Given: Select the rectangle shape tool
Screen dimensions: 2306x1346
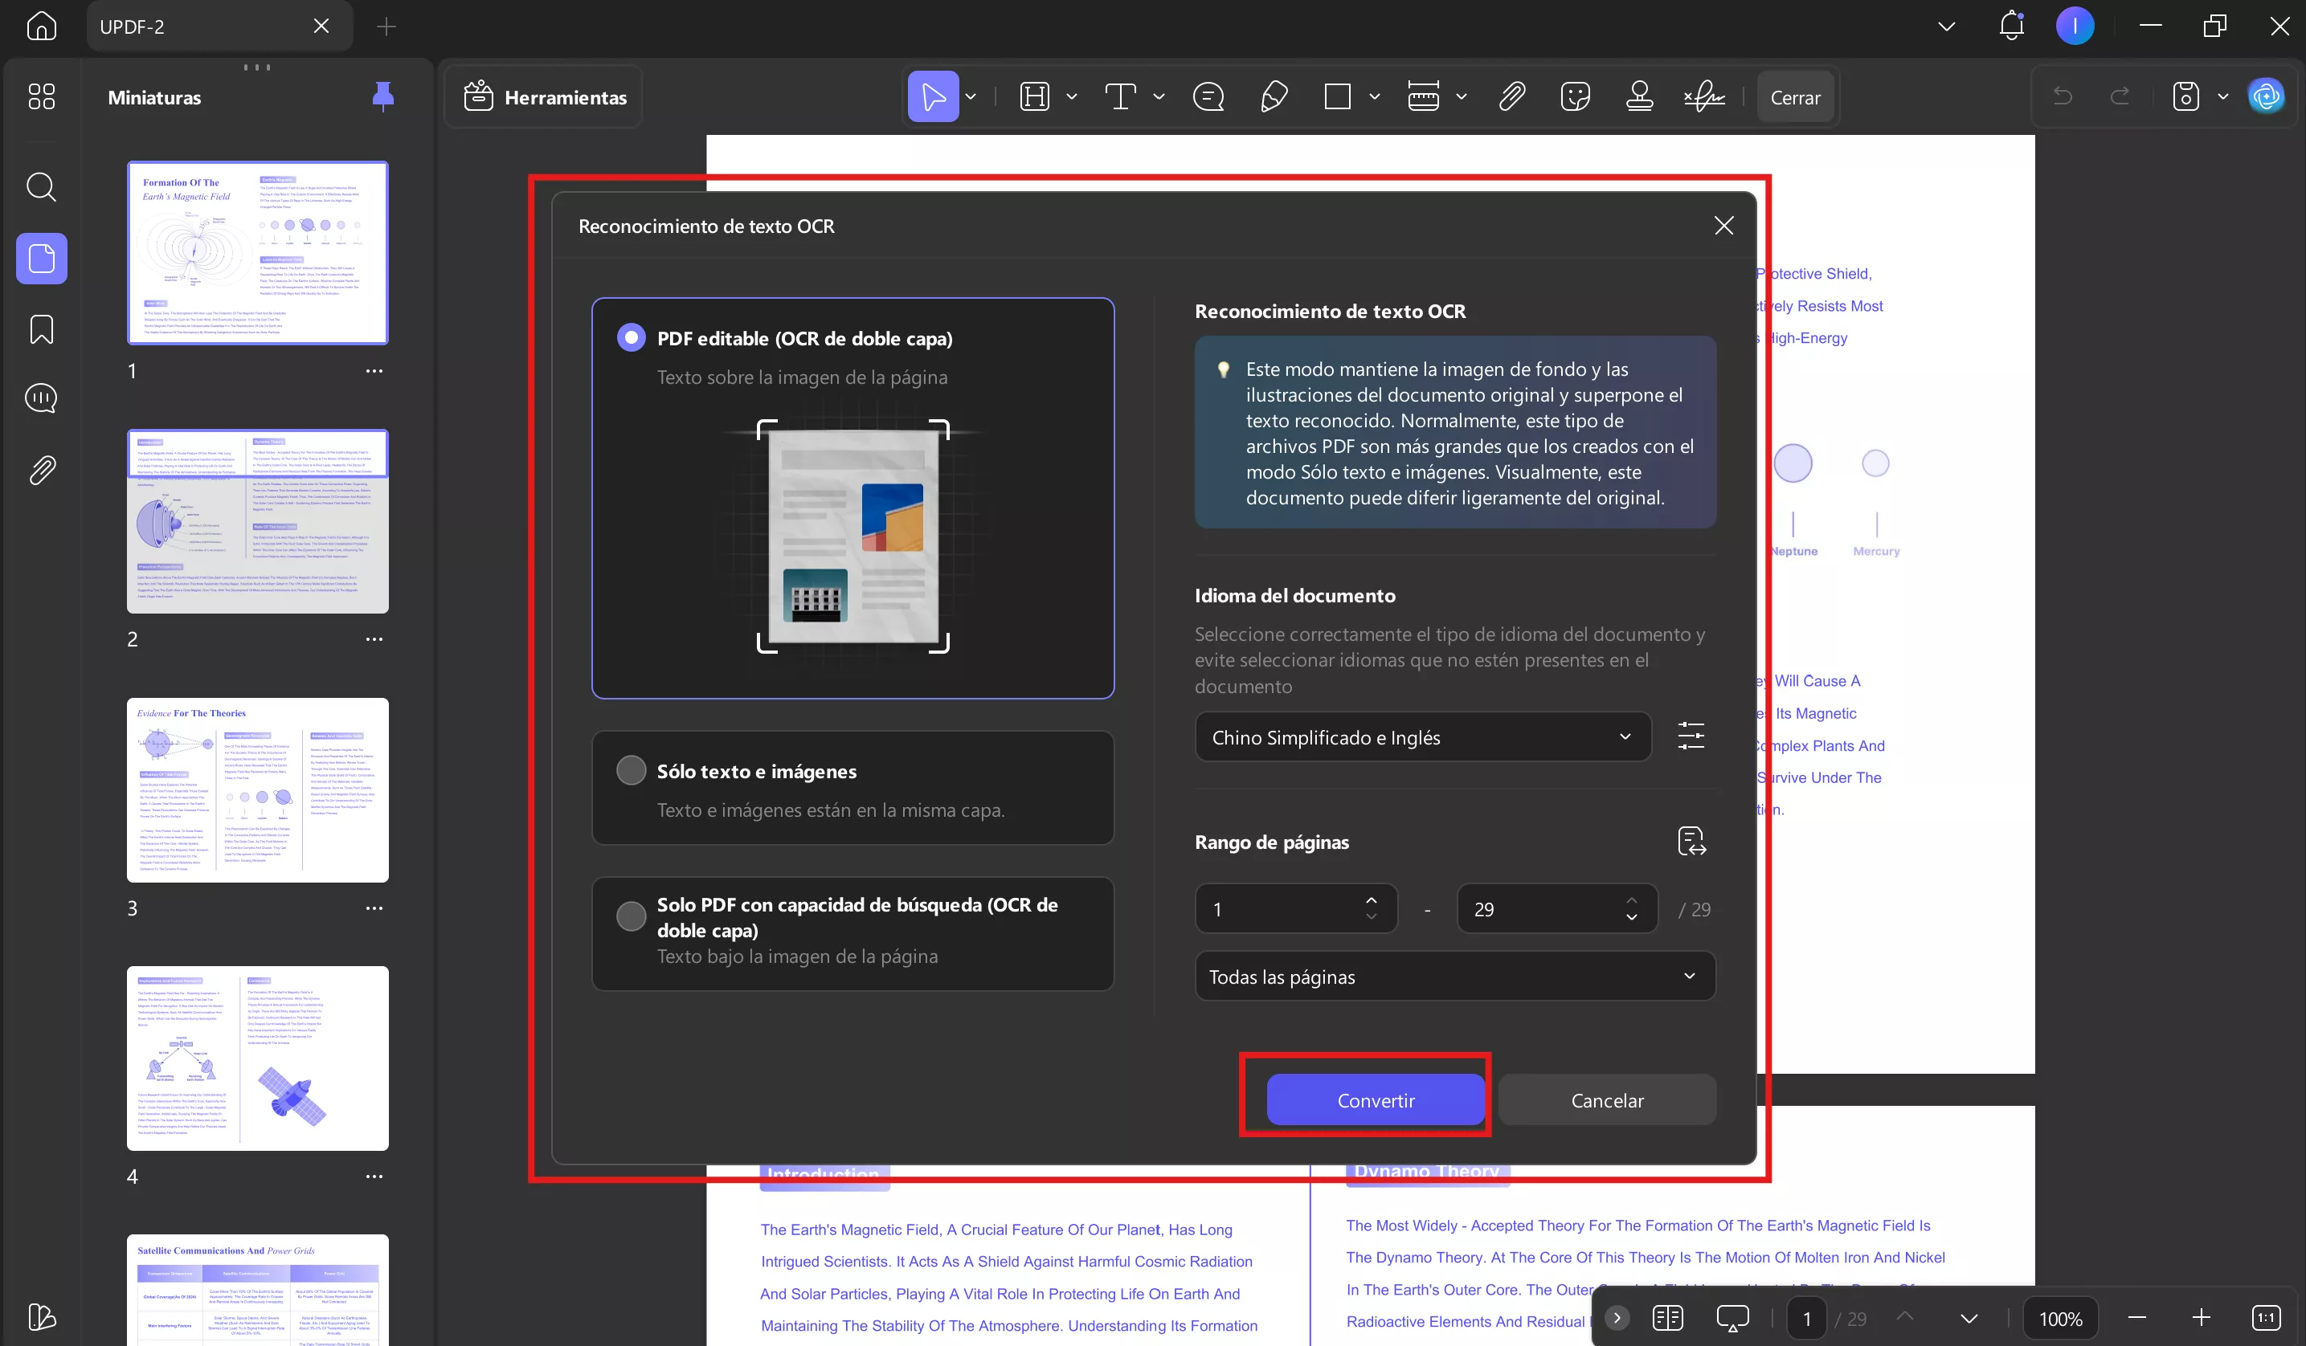Looking at the screenshot, I should (1337, 96).
